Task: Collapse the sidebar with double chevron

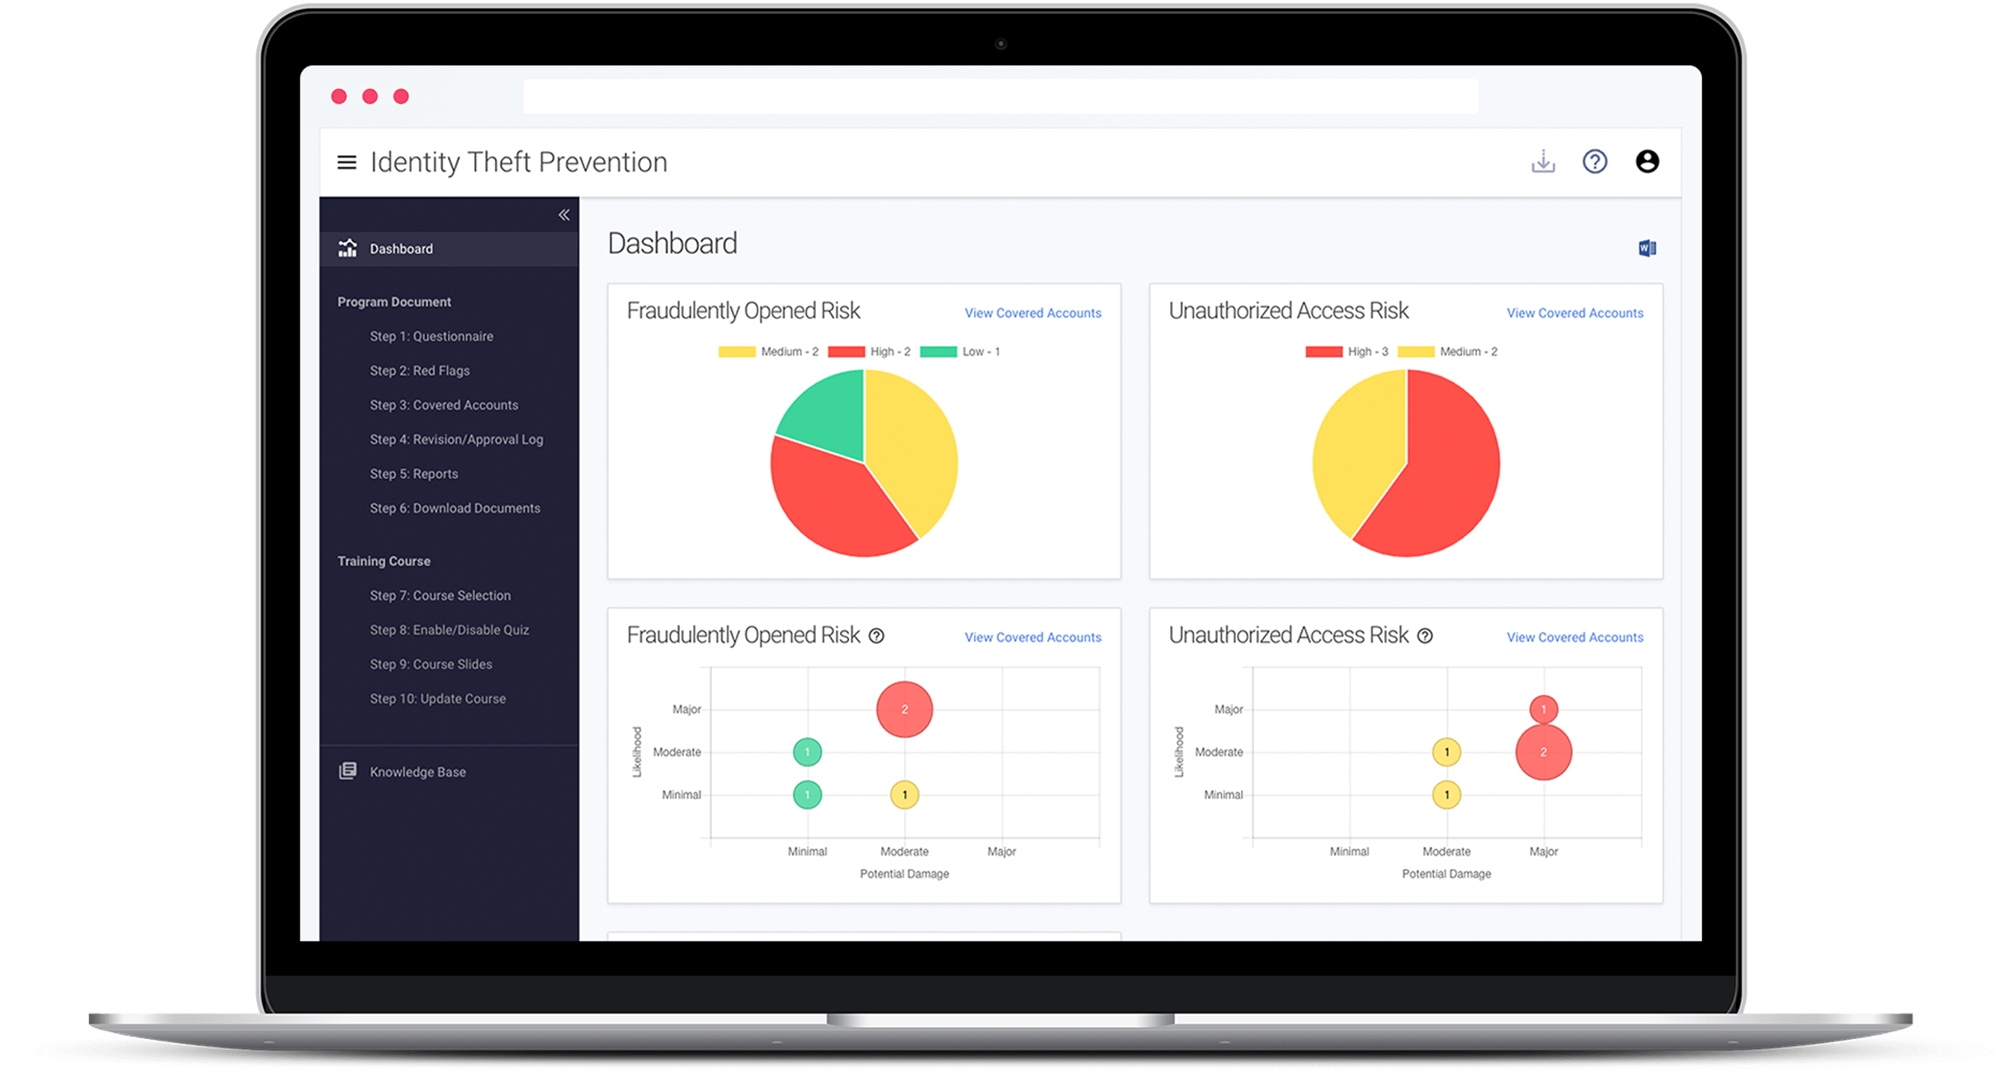Action: (x=564, y=215)
